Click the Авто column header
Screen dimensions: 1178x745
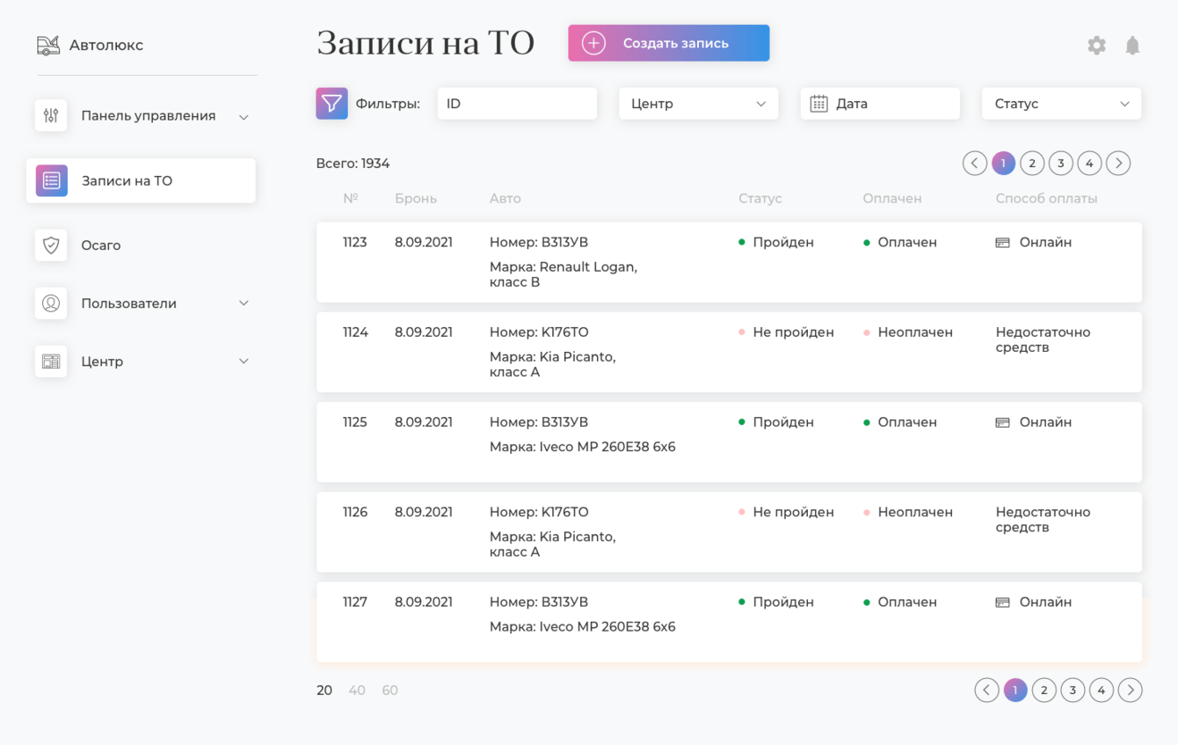[x=505, y=199]
